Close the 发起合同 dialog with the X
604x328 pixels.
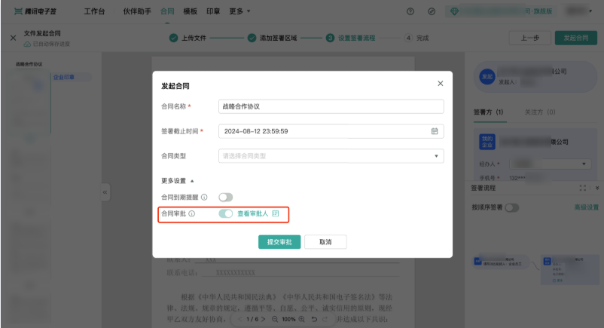point(441,83)
